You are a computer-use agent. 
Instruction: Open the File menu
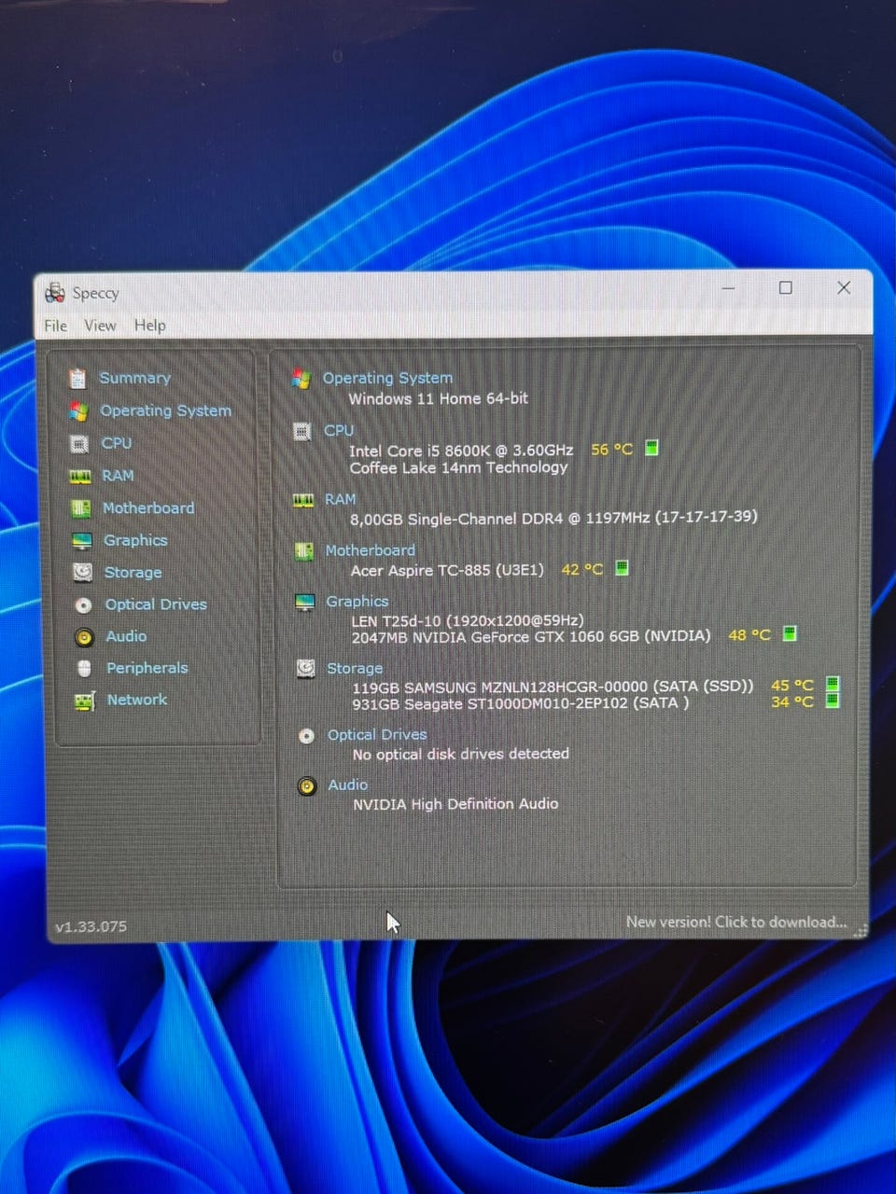(x=56, y=326)
